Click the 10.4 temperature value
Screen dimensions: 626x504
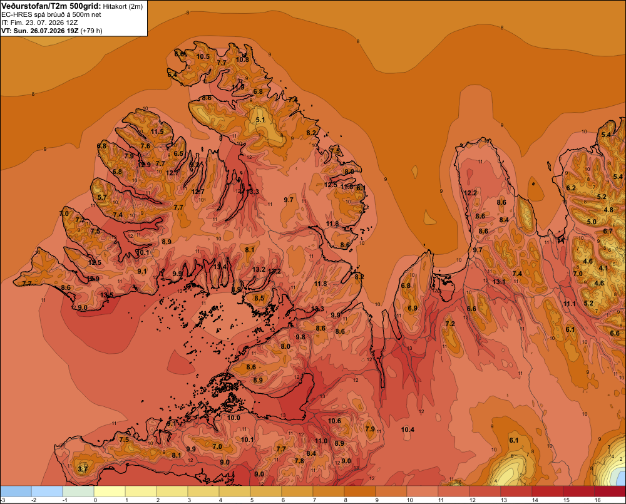pos(408,429)
